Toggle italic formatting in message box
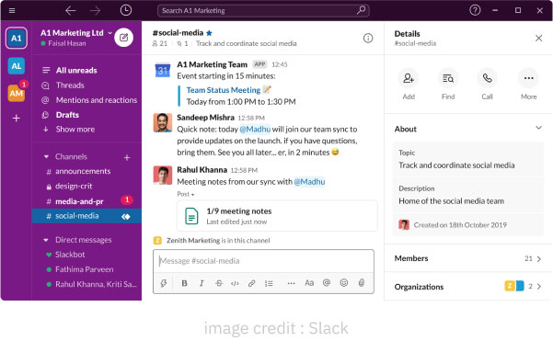Image resolution: width=553 pixels, height=341 pixels. [202, 283]
